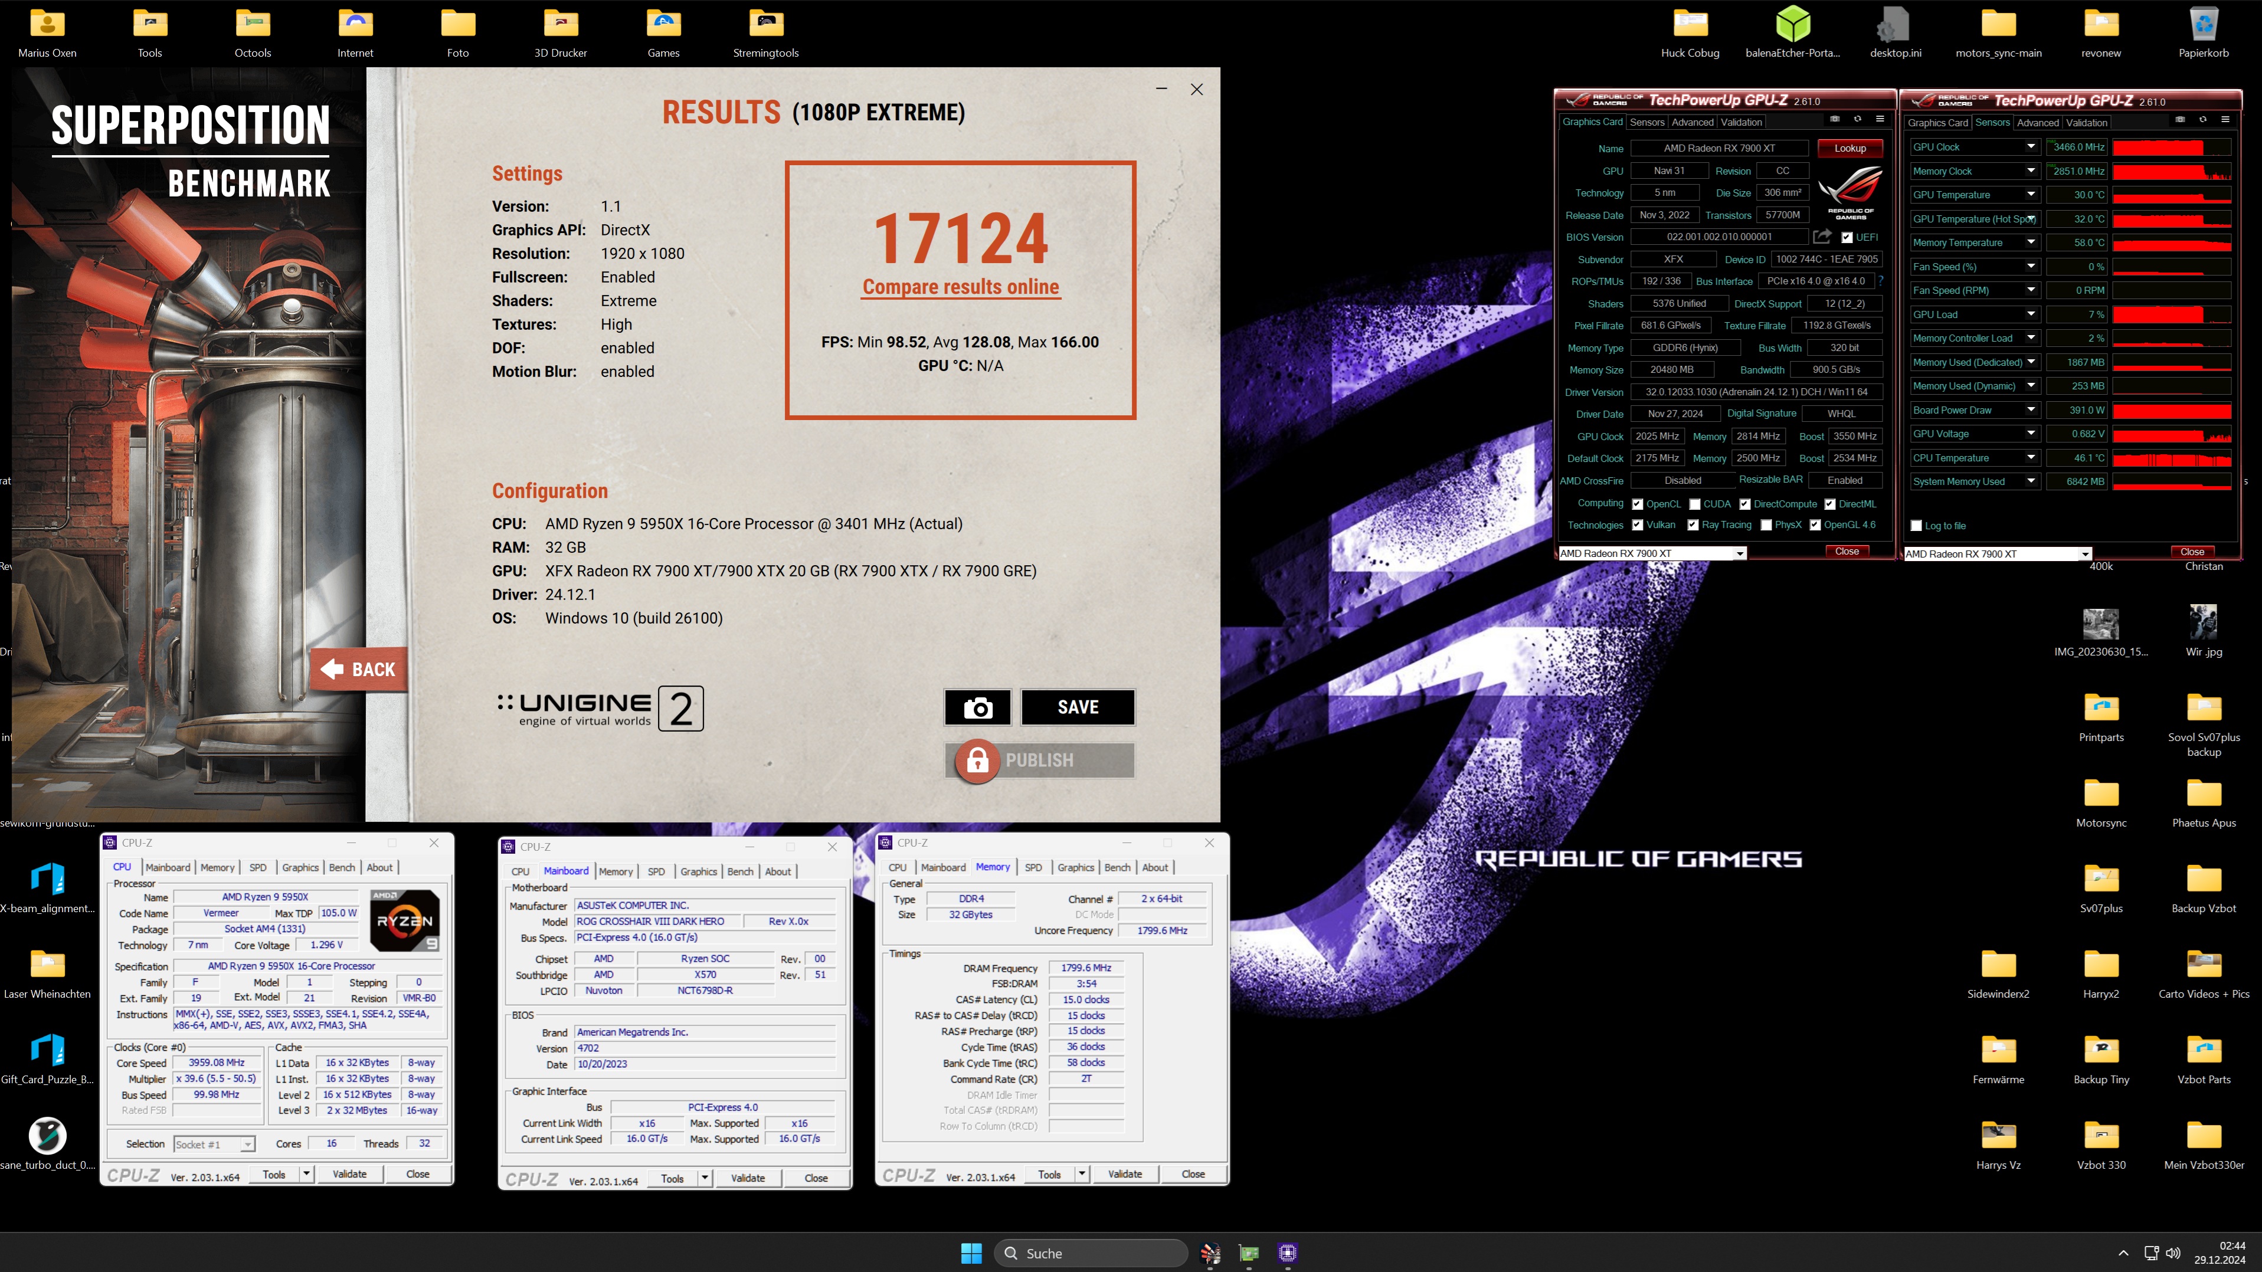Enable Log to file checkbox
The width and height of the screenshot is (2262, 1272).
pyautogui.click(x=1917, y=526)
